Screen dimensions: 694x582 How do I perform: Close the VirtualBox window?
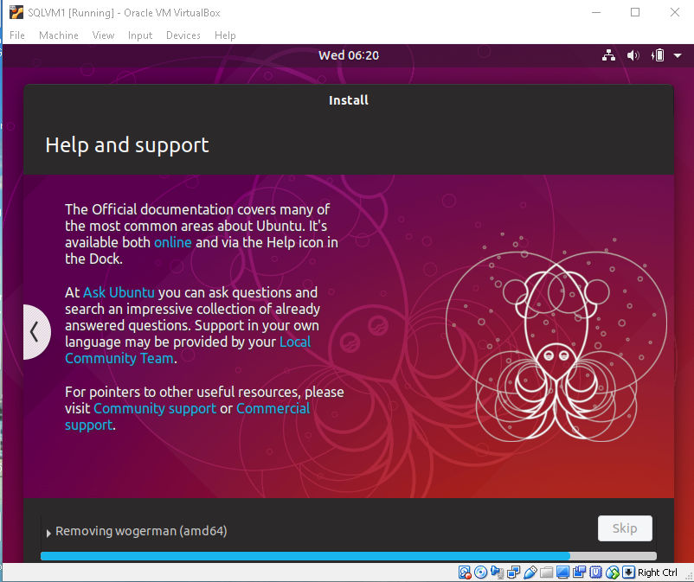click(674, 12)
